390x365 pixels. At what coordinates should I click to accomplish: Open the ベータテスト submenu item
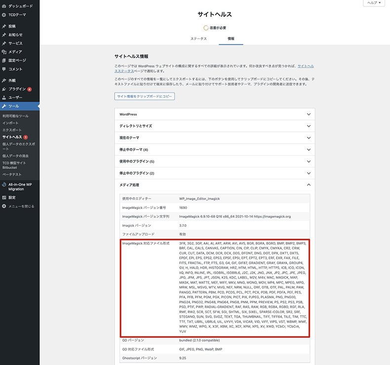click(12, 174)
